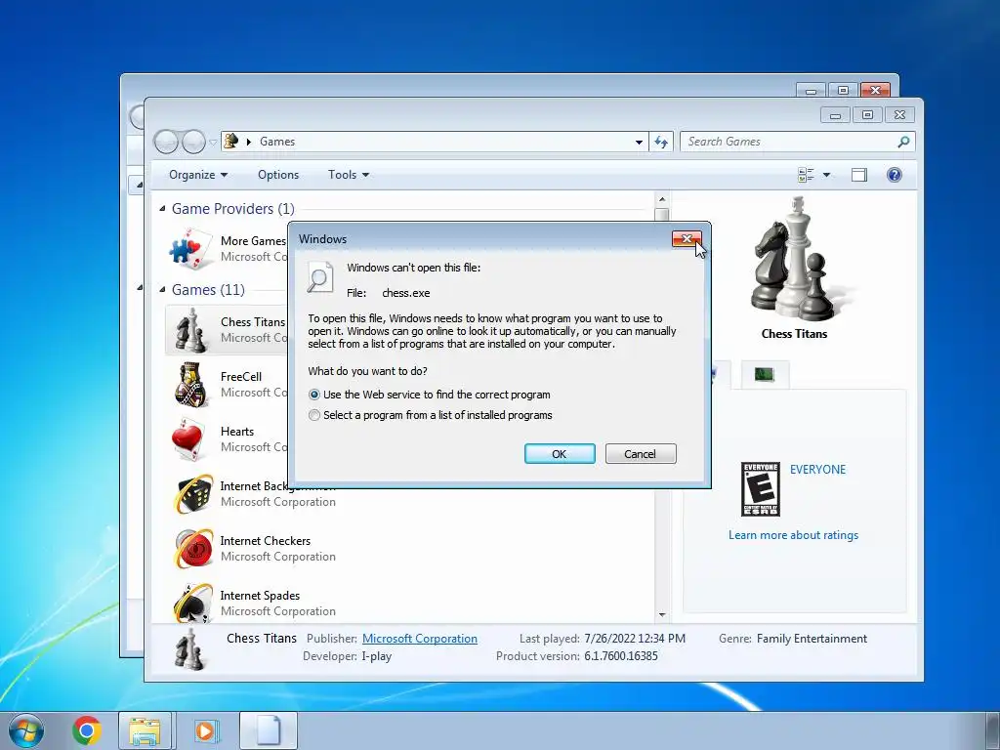Click the EVERYONE rating link

pos(817,470)
